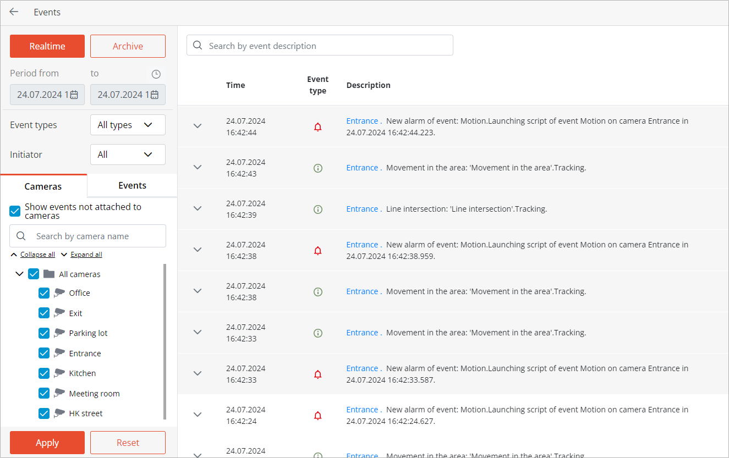Click camera icon next to Kitchen

click(x=59, y=373)
